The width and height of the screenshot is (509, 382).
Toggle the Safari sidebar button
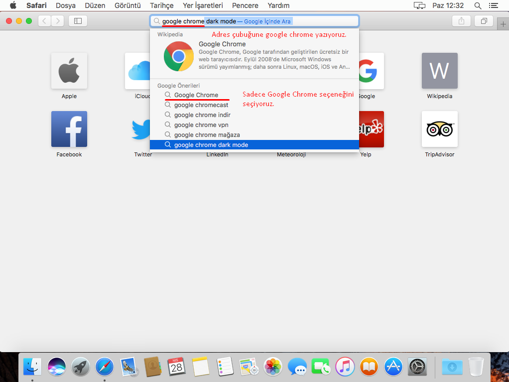tap(78, 21)
